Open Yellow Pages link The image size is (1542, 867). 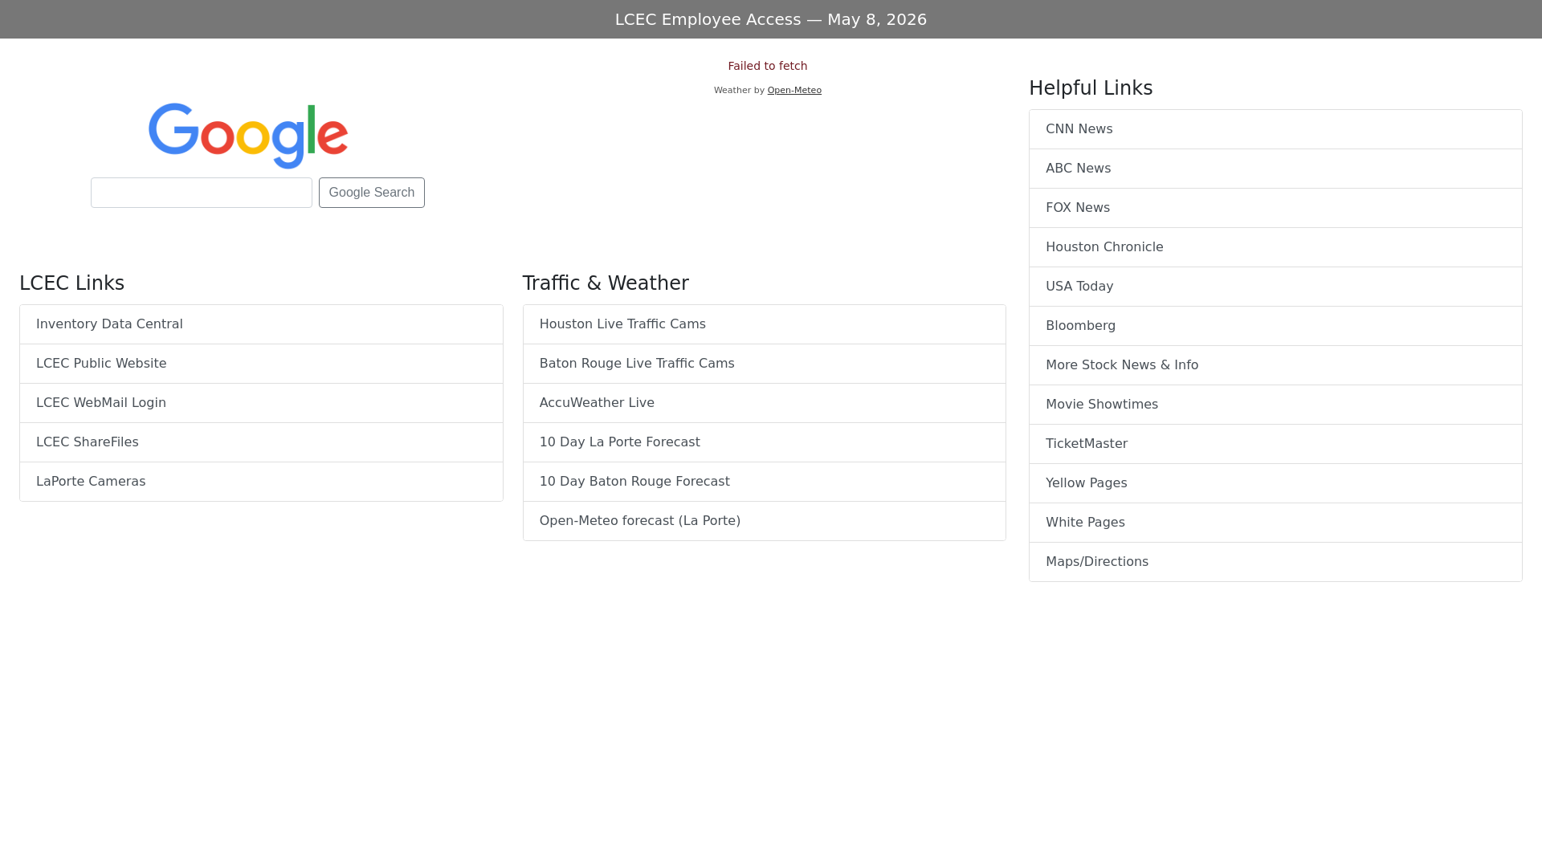click(1275, 483)
